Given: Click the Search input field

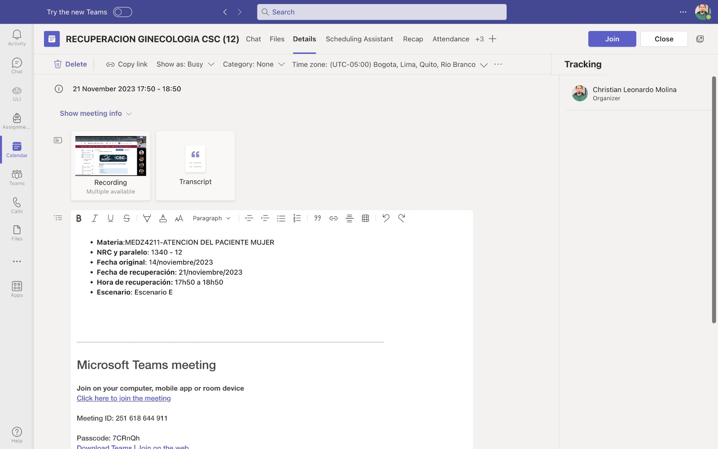Looking at the screenshot, I should click(x=381, y=12).
